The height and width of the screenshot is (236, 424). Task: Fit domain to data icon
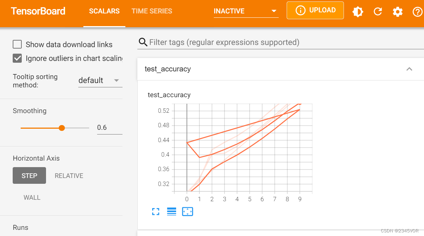pyautogui.click(x=187, y=212)
